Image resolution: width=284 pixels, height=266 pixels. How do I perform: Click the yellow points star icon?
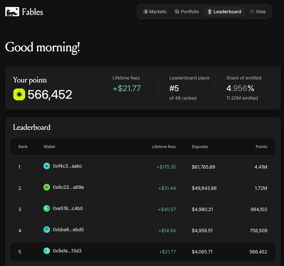pos(19,94)
